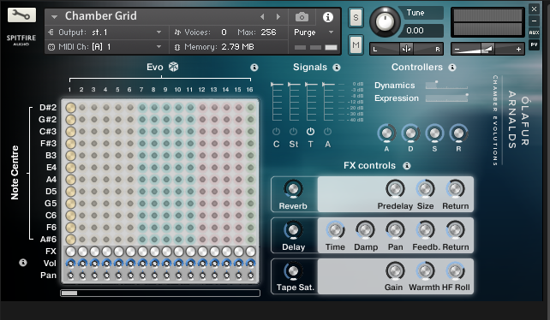Click the Tape Sat. amount knob
The height and width of the screenshot is (320, 550).
[293, 271]
